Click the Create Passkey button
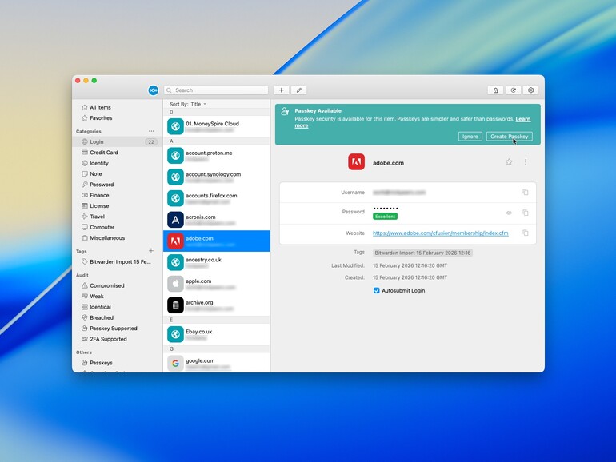 coord(509,137)
